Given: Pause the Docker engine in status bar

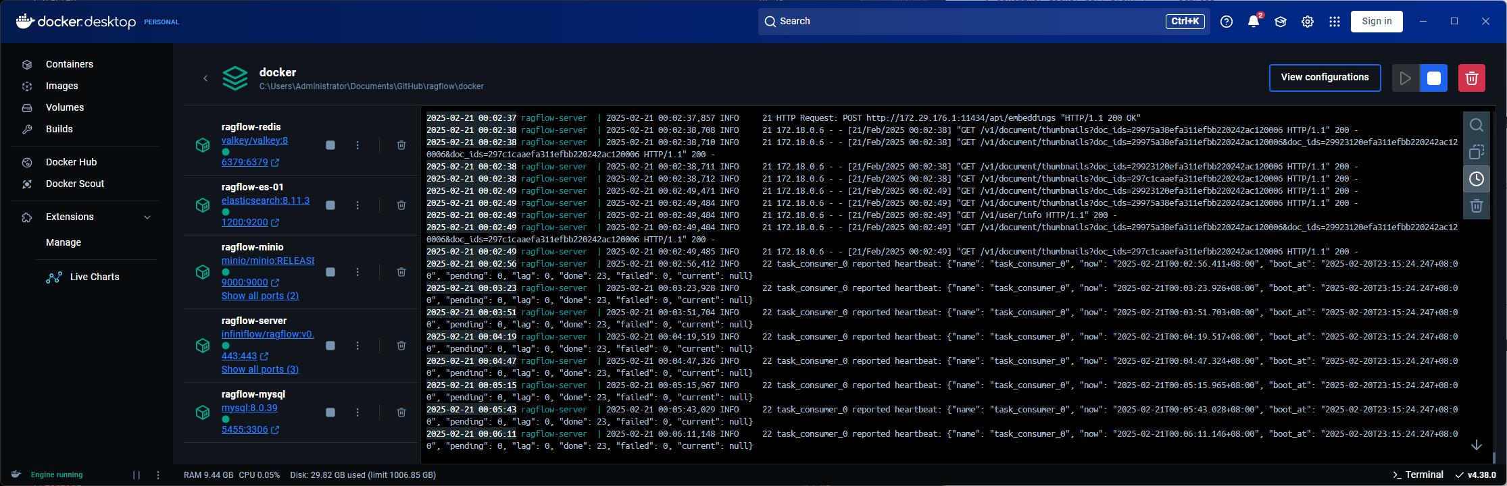Looking at the screenshot, I should (137, 475).
